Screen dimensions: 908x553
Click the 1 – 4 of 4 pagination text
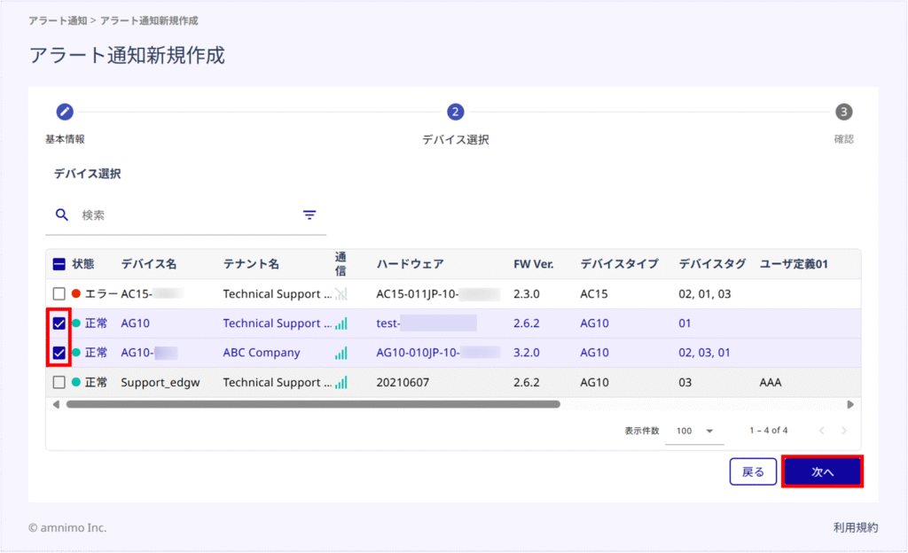(769, 431)
